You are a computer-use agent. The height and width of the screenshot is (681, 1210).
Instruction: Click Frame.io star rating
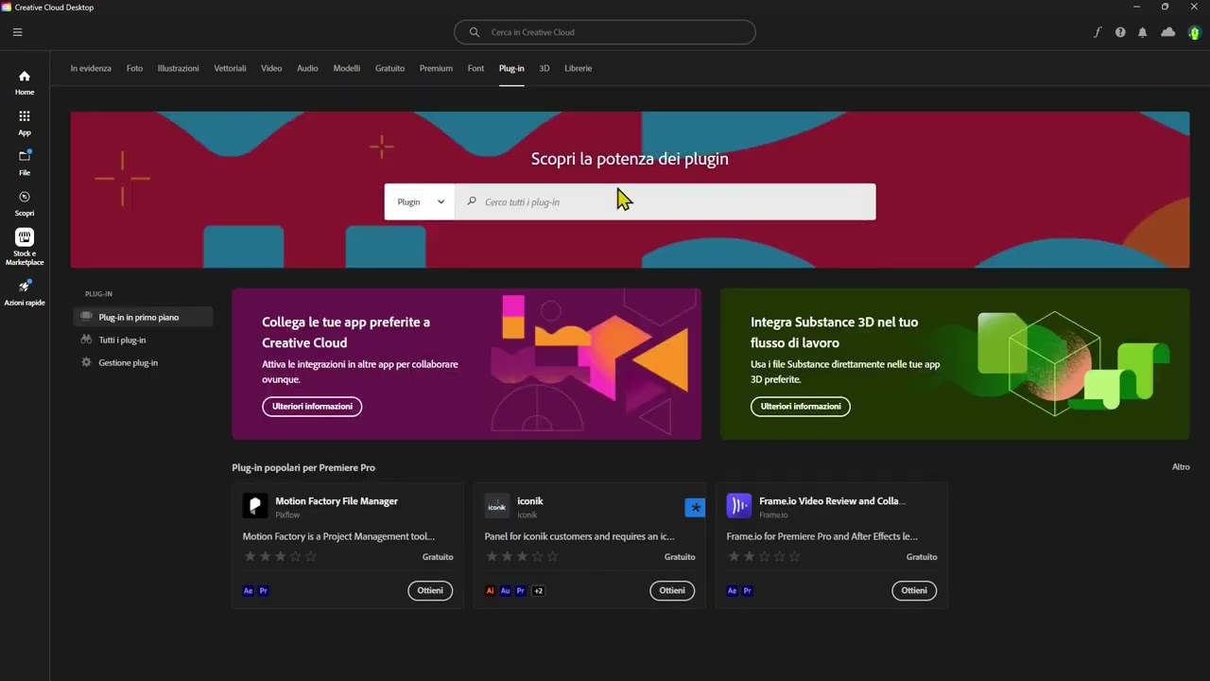[764, 557]
